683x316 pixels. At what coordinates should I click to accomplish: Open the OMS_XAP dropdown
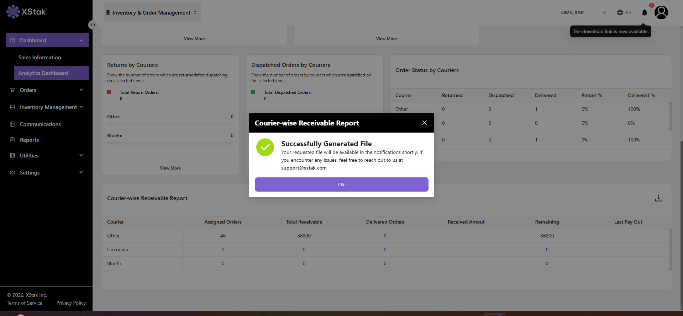tap(584, 12)
